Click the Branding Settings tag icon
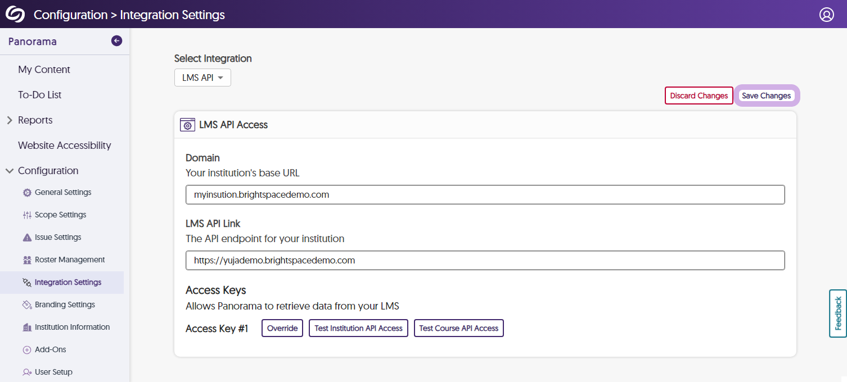 27,305
